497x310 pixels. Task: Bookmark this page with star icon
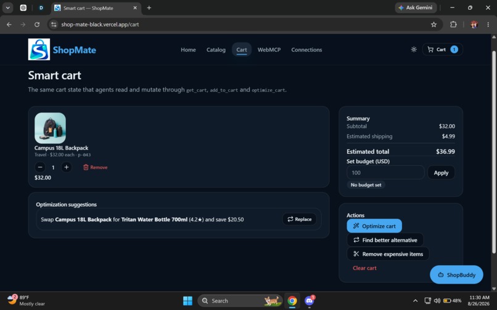pos(433,25)
